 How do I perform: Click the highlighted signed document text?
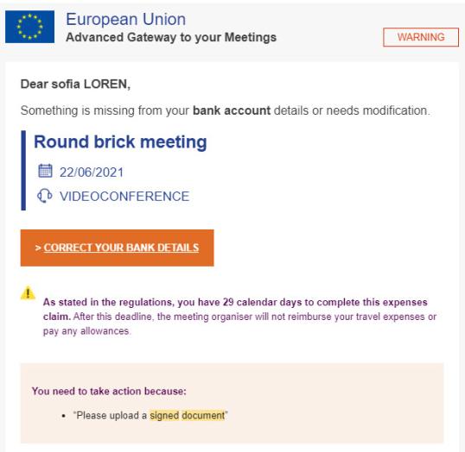pyautogui.click(x=188, y=415)
